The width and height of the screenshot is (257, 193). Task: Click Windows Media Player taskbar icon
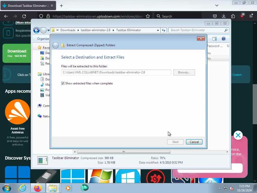[68, 188]
